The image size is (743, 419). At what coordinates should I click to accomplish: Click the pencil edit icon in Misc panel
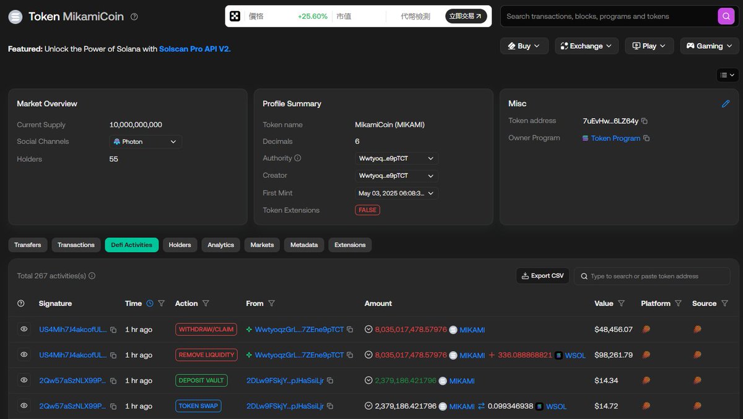coord(726,104)
